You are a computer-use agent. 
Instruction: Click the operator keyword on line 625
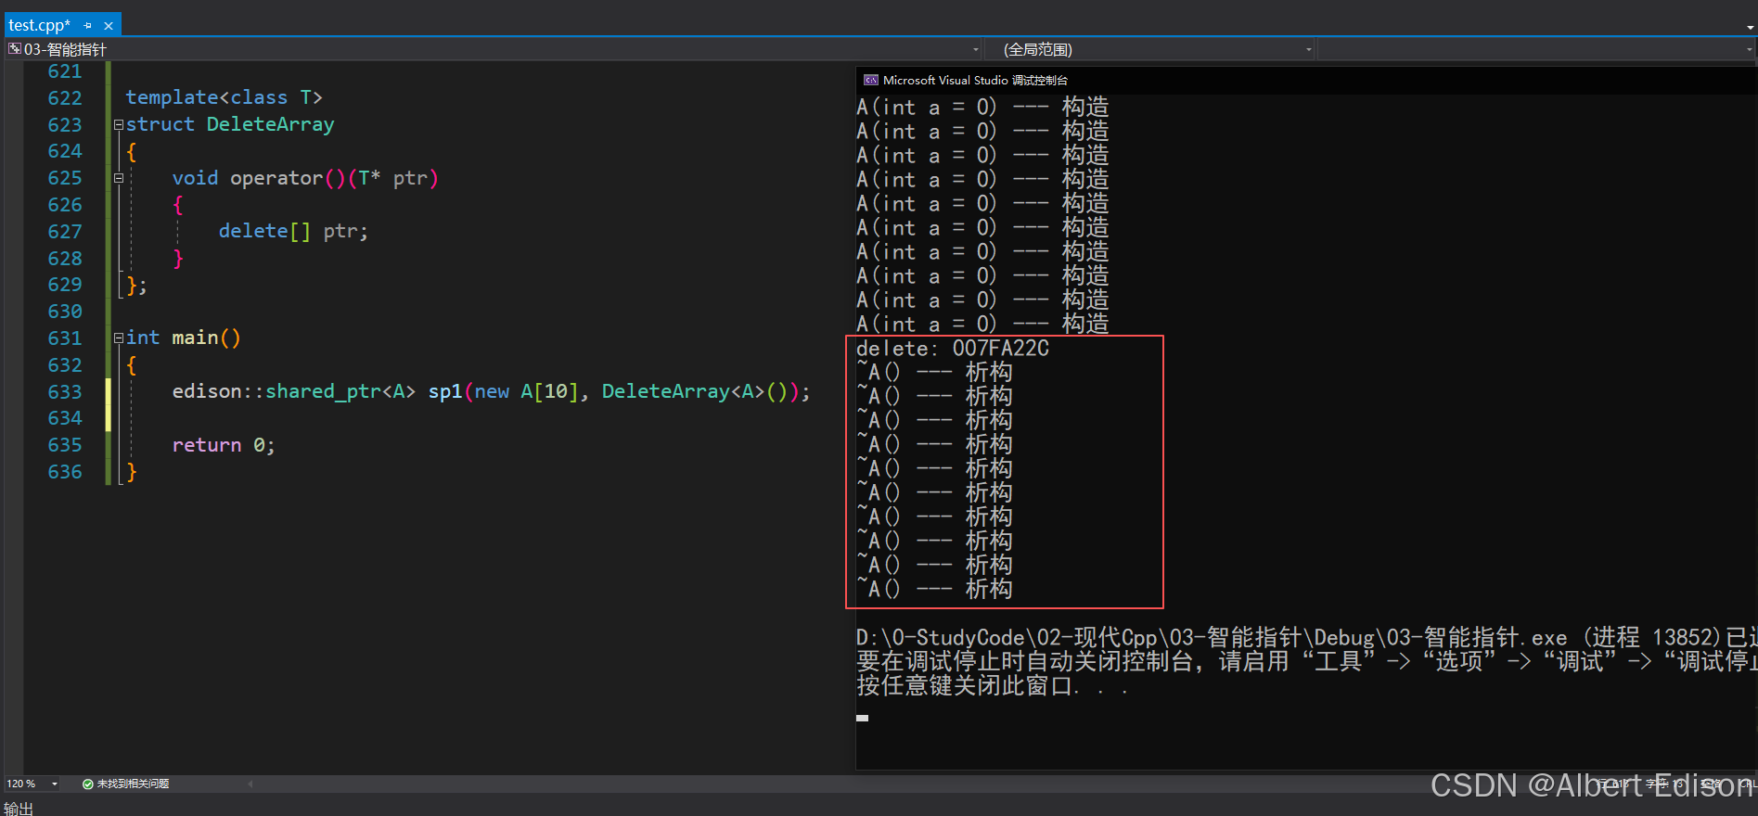[276, 178]
